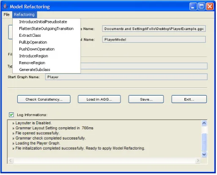The image size is (217, 175).
Task: Click the 'Start Graph Name:' label
Action: point(24,77)
